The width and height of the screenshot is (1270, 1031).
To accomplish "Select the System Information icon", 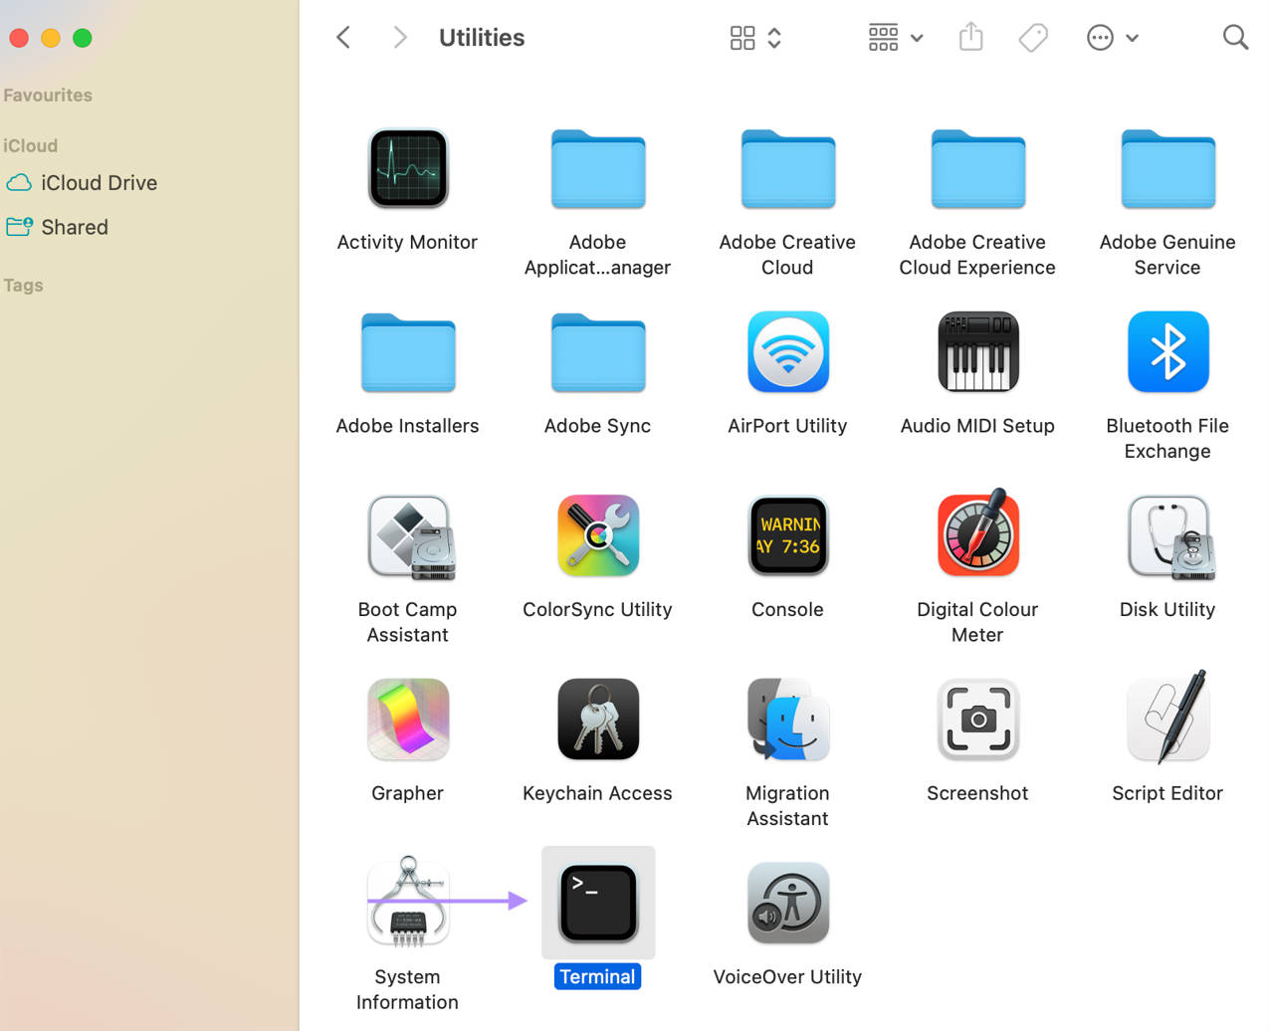I will click(408, 901).
